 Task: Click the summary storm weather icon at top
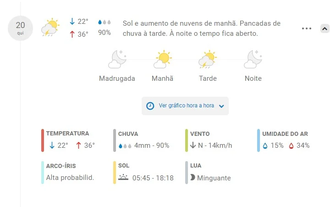coord(50,28)
